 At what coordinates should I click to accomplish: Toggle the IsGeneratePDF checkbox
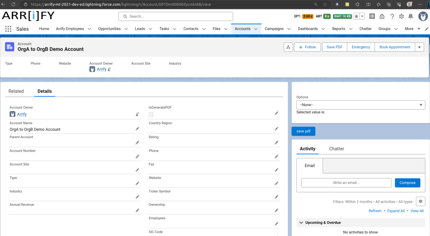(x=151, y=115)
